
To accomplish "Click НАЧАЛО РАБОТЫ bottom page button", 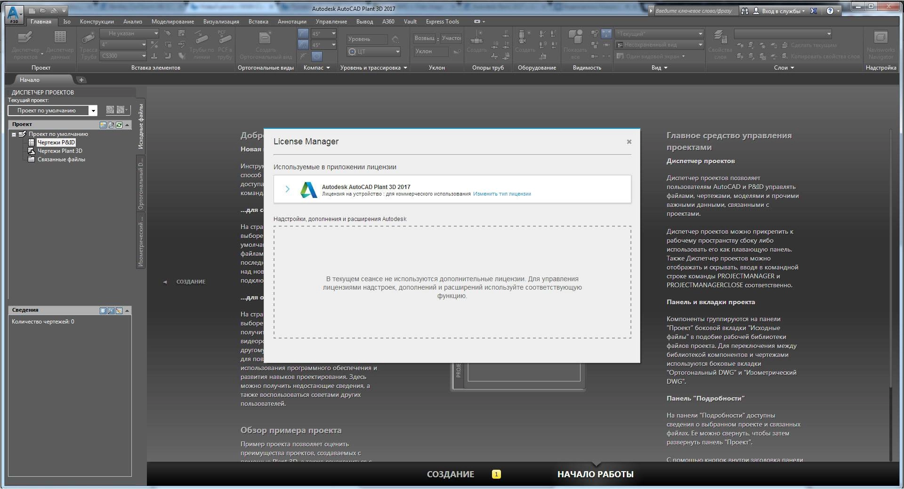I will pyautogui.click(x=596, y=474).
